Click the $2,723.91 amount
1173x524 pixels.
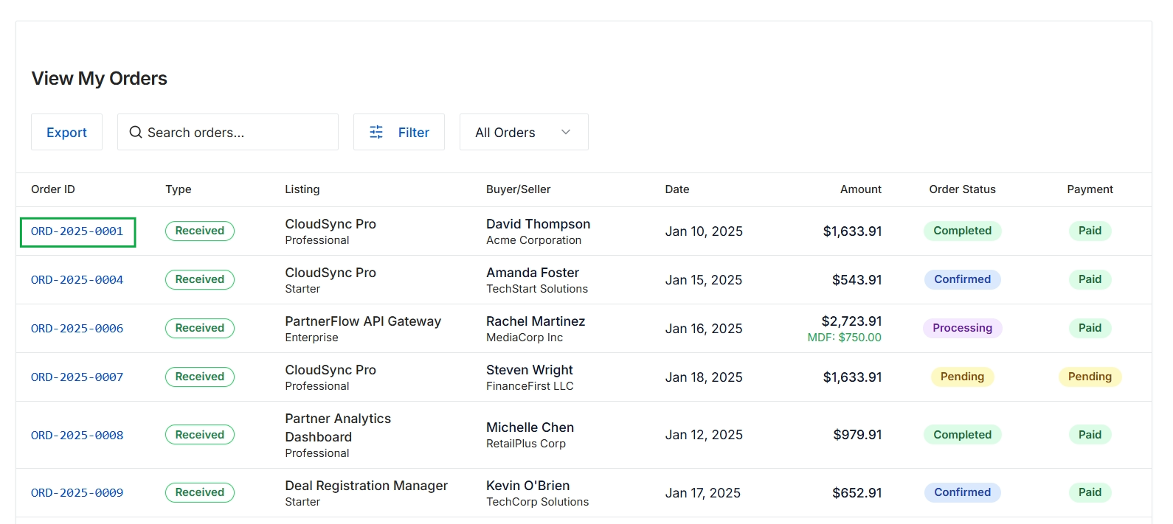point(851,321)
